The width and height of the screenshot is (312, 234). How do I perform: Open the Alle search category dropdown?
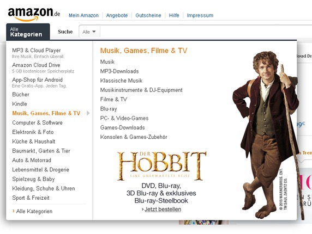point(89,32)
